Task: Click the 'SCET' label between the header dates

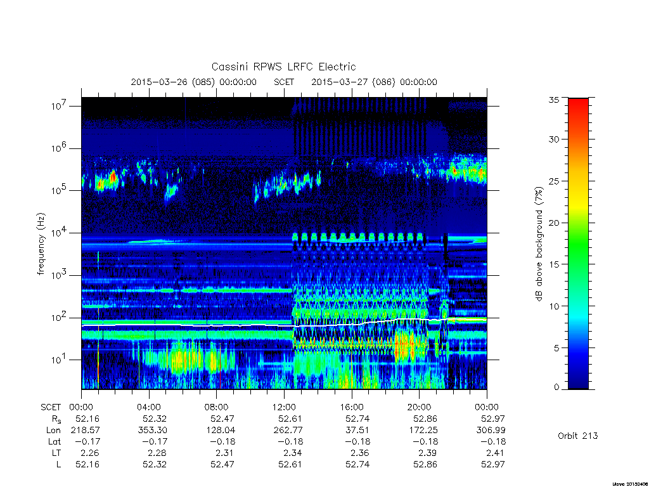Action: click(x=284, y=82)
